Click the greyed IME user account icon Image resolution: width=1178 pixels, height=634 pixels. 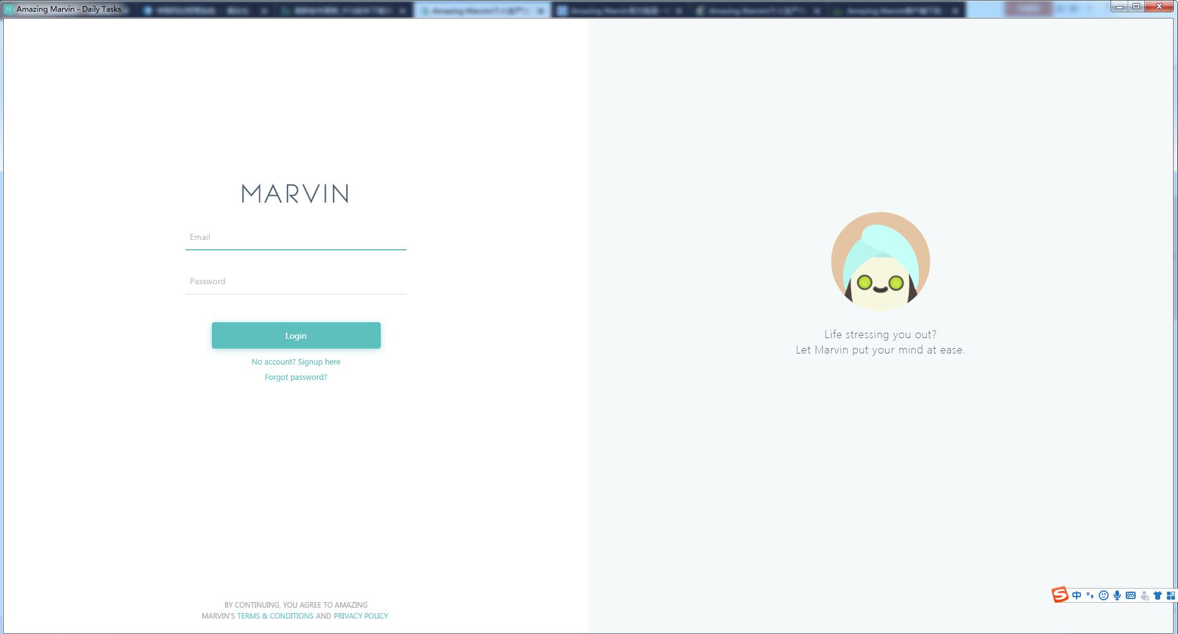click(x=1144, y=595)
